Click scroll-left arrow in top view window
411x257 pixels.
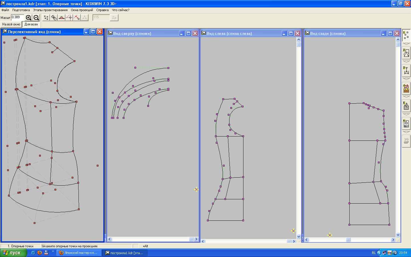110,239
